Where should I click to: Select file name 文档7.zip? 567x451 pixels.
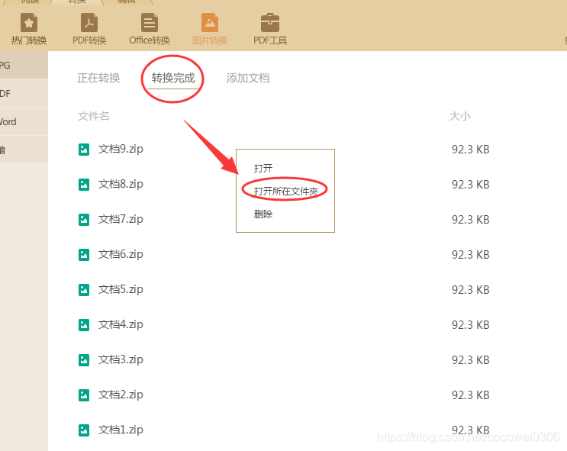pos(121,219)
